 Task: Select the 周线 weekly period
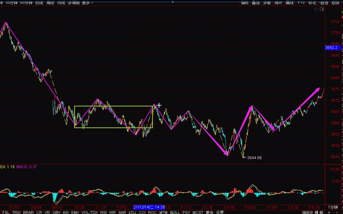point(50,3)
